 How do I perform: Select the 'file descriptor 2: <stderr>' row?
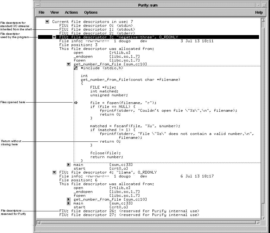[x=97, y=33]
